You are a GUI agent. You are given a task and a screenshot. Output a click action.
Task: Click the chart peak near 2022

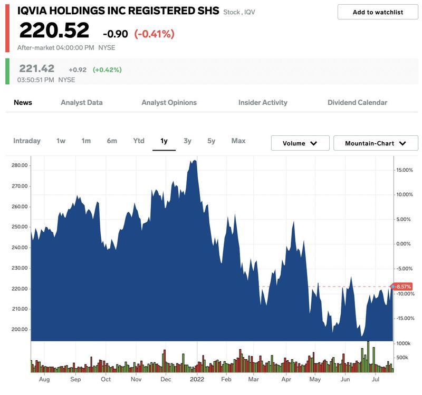coord(194,161)
